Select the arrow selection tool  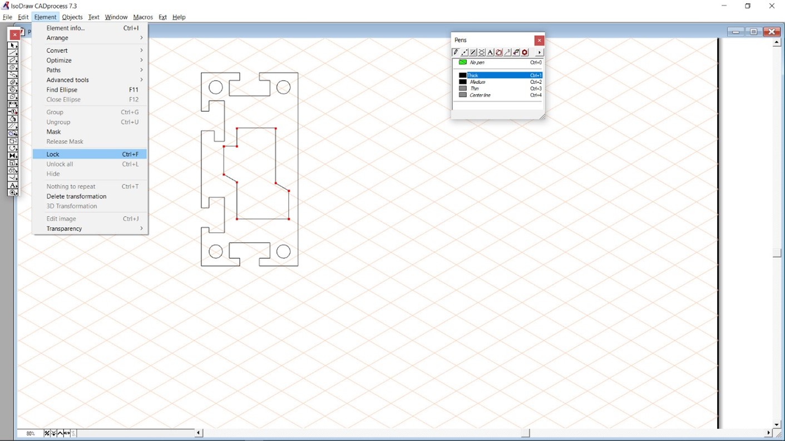pyautogui.click(x=13, y=46)
